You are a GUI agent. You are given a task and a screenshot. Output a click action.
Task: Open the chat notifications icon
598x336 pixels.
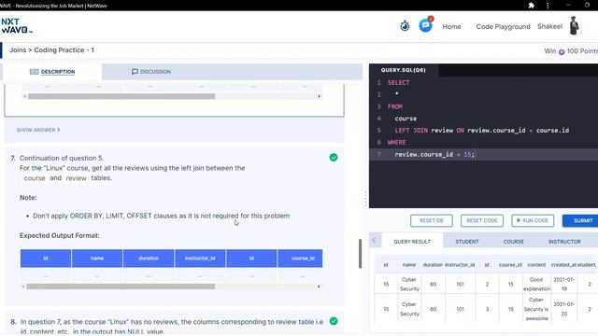(x=426, y=25)
